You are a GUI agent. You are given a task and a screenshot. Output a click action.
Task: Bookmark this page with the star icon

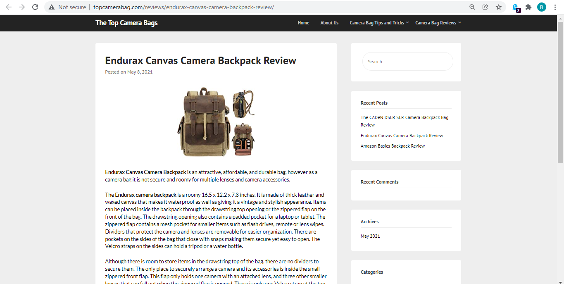tap(499, 7)
